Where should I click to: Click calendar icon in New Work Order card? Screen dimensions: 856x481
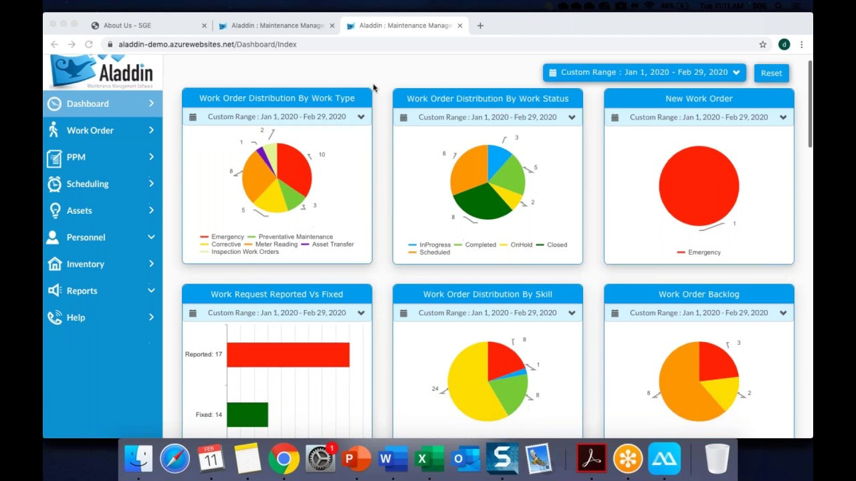pyautogui.click(x=615, y=118)
